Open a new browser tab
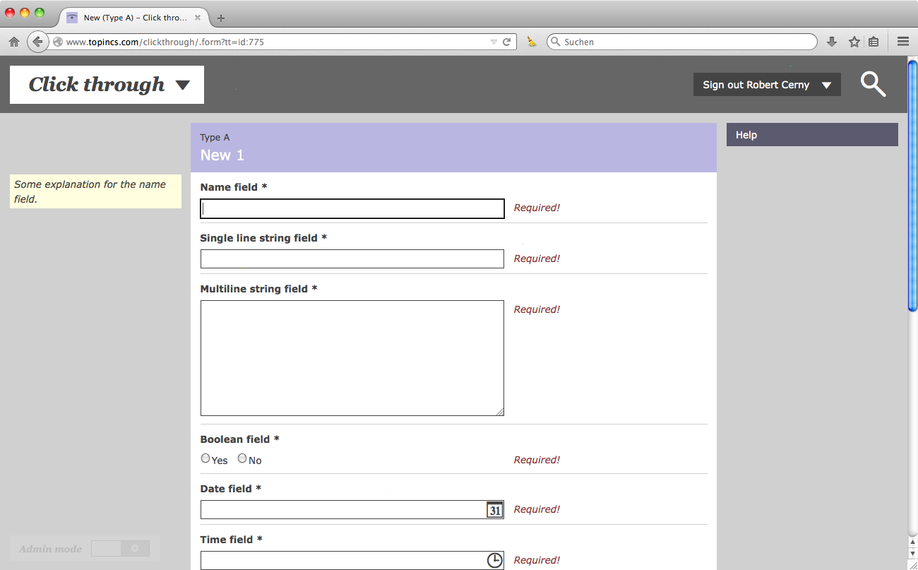Screen dimensions: 918x570 click(221, 18)
